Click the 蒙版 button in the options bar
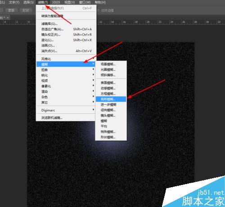Viewport: 225px width, 207px height. (11, 10)
